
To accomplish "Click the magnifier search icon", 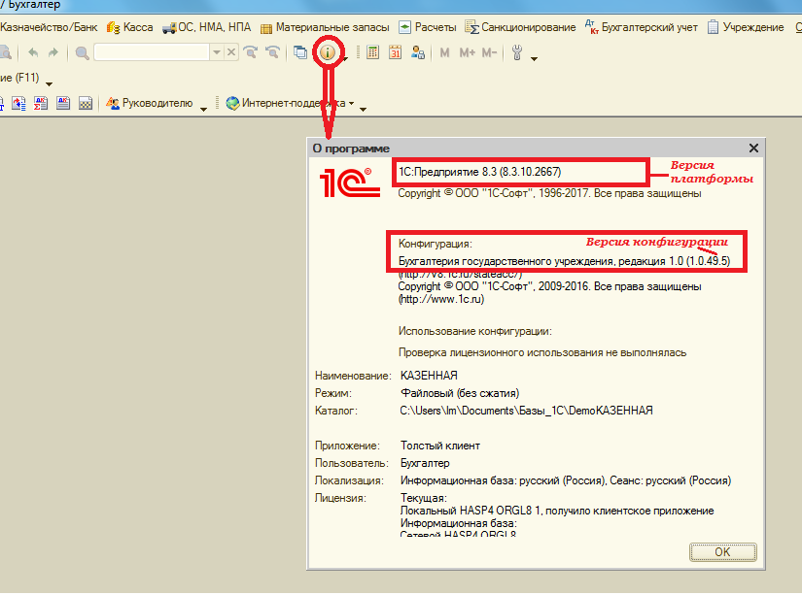I will tap(82, 52).
